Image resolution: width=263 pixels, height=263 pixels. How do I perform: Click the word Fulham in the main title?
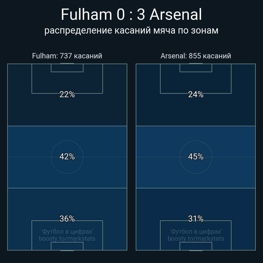pos(86,15)
